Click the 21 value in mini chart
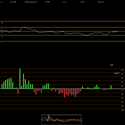125x125 pixels. pos(80,121)
